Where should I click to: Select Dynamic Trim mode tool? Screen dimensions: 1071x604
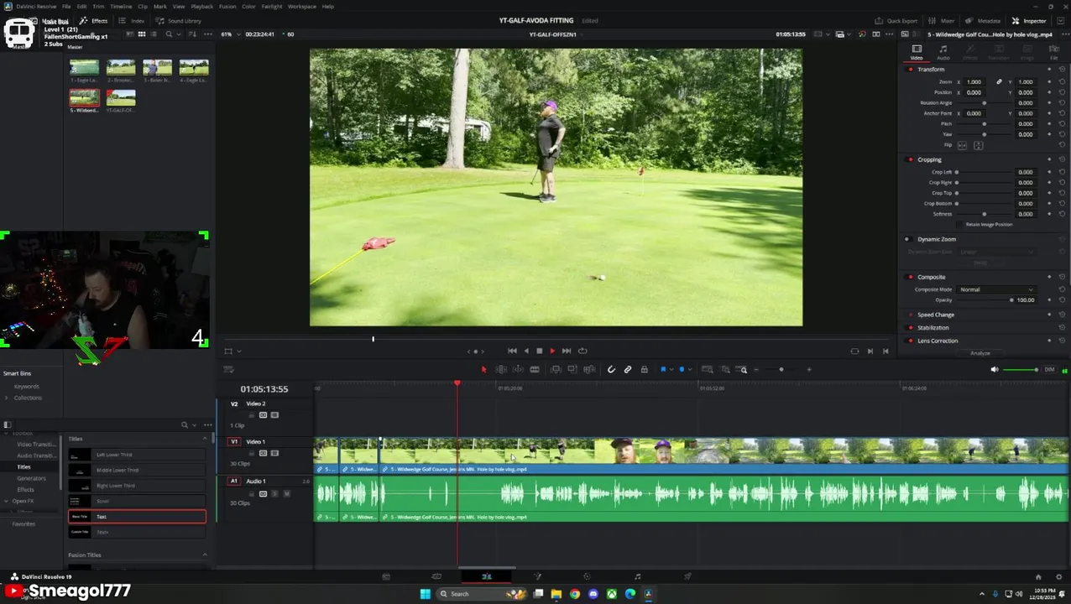(518, 370)
